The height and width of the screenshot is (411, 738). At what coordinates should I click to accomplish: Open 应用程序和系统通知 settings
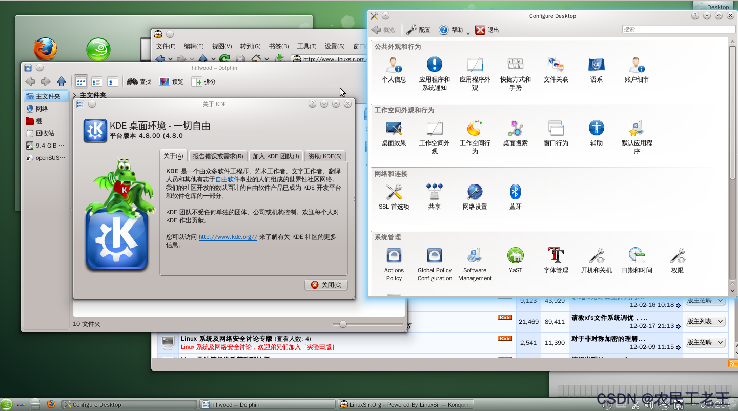point(434,74)
